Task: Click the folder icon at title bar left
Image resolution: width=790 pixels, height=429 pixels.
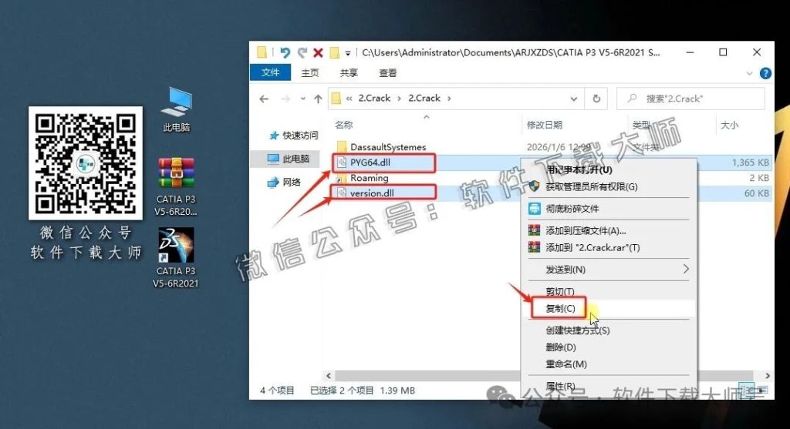Action: point(262,52)
